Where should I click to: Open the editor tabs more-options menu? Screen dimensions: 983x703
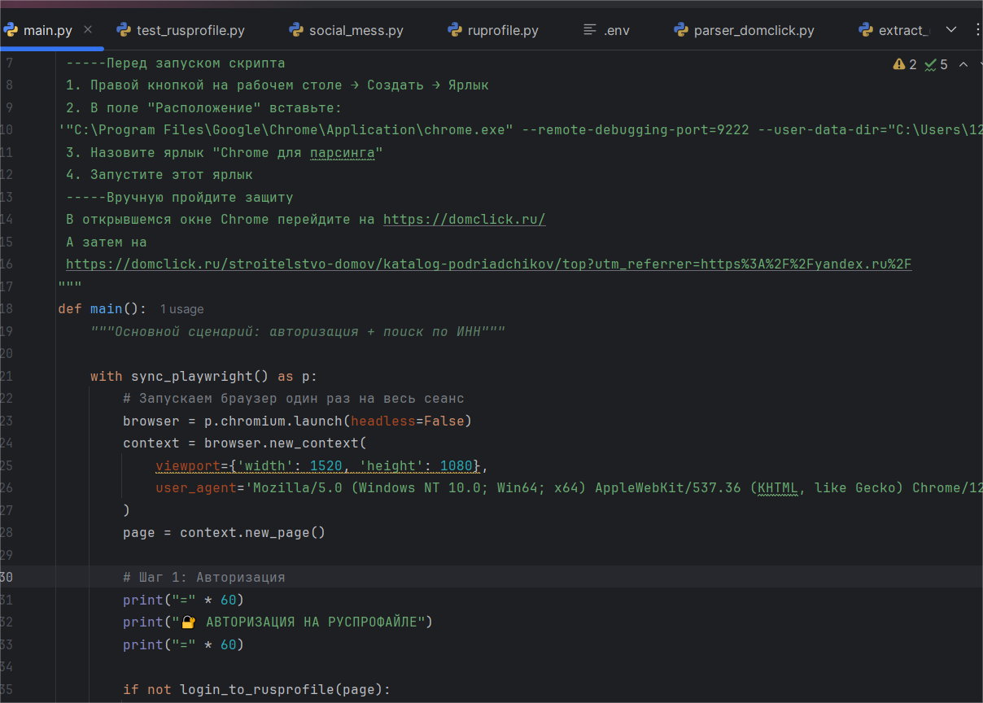click(976, 30)
